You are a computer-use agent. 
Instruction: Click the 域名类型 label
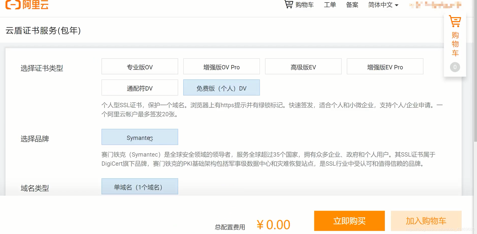point(35,188)
